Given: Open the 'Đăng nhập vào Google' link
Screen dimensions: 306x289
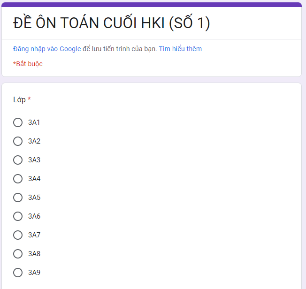Looking at the screenshot, I should pyautogui.click(x=47, y=49).
